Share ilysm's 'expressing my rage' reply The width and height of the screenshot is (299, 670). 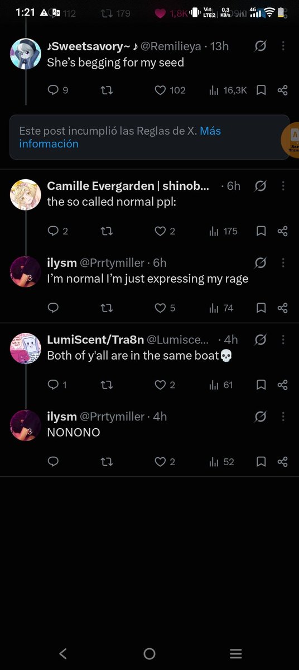[x=283, y=308]
